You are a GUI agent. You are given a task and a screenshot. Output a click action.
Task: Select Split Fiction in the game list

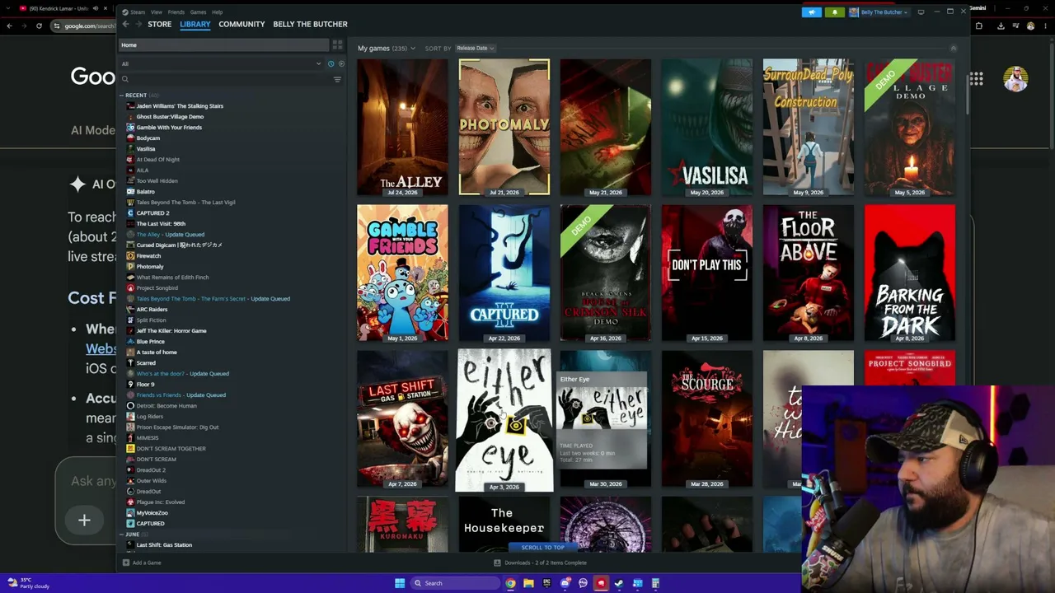(x=151, y=320)
